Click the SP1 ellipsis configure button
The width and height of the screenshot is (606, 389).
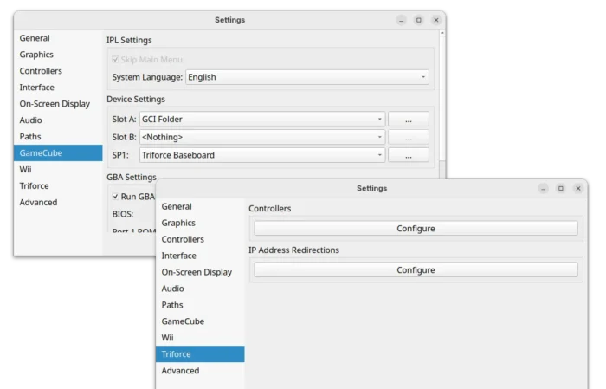pyautogui.click(x=408, y=155)
